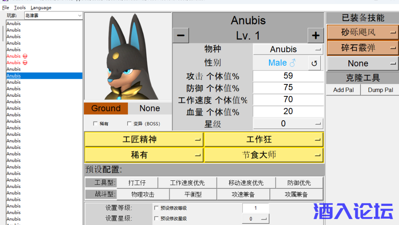Screen dimensions: 399x225
Task: Open the 玩家 player selection combo box
Action: 53,16
